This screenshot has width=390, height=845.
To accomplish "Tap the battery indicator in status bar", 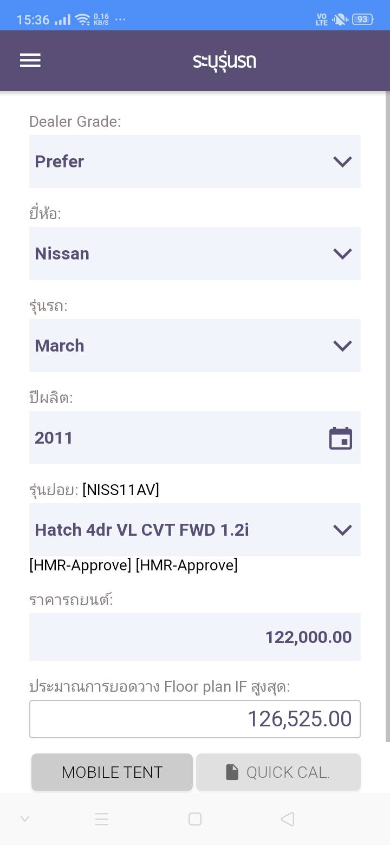I will 362,19.
